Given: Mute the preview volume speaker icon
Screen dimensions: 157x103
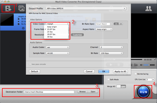Looking at the screenshot, I should click(141, 65).
